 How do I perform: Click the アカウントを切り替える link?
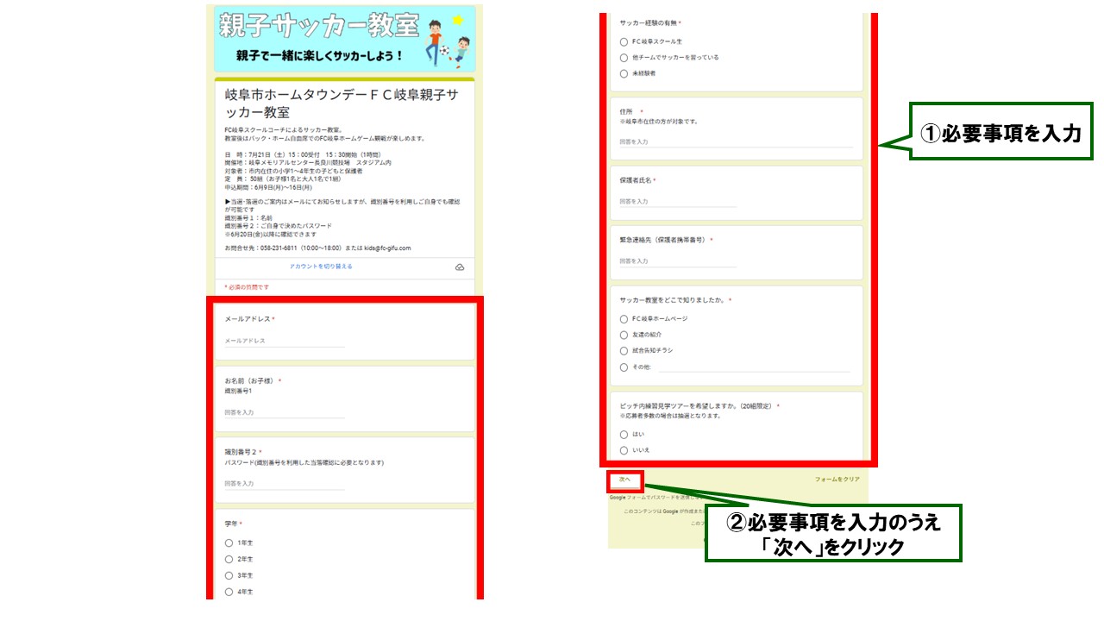tap(321, 267)
